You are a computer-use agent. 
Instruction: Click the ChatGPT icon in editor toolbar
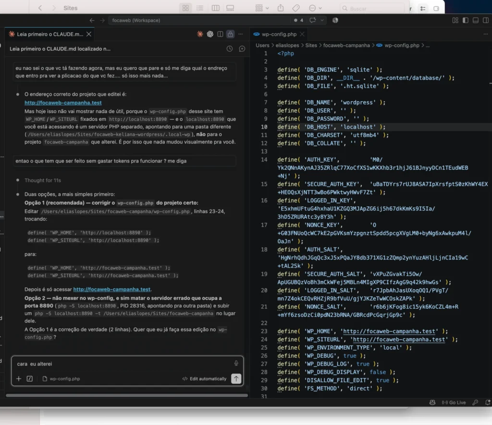[210, 34]
